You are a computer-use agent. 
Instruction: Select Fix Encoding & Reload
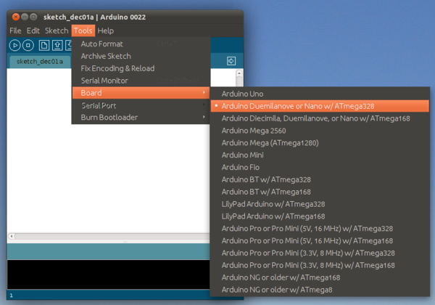click(x=141, y=68)
